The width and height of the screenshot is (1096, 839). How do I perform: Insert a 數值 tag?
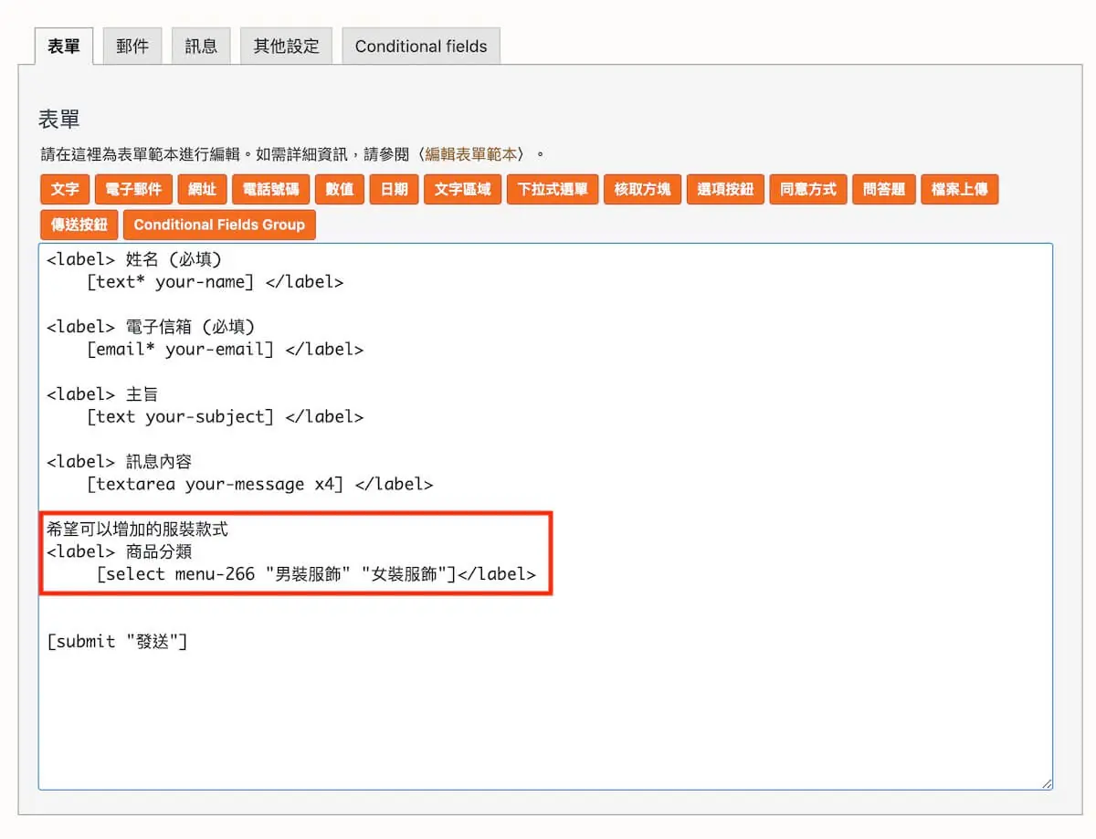pyautogui.click(x=340, y=190)
